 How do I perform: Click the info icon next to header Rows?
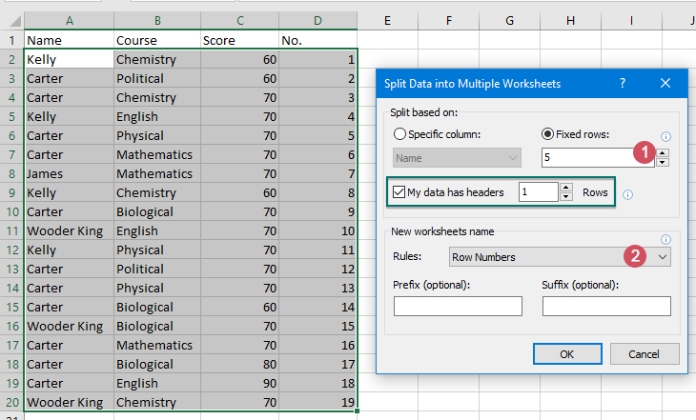[x=627, y=194]
